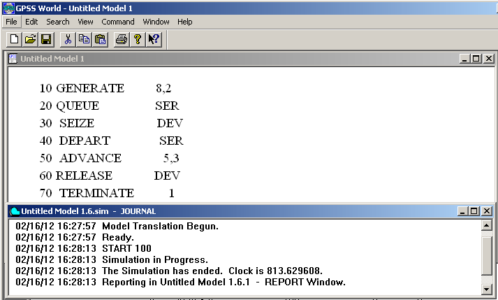Click the Print icon
The width and height of the screenshot is (498, 300).
coord(122,39)
